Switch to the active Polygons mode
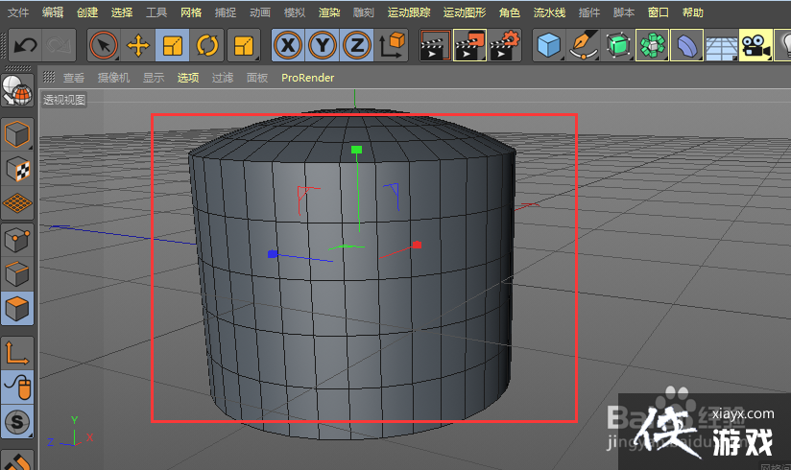 pos(17,309)
